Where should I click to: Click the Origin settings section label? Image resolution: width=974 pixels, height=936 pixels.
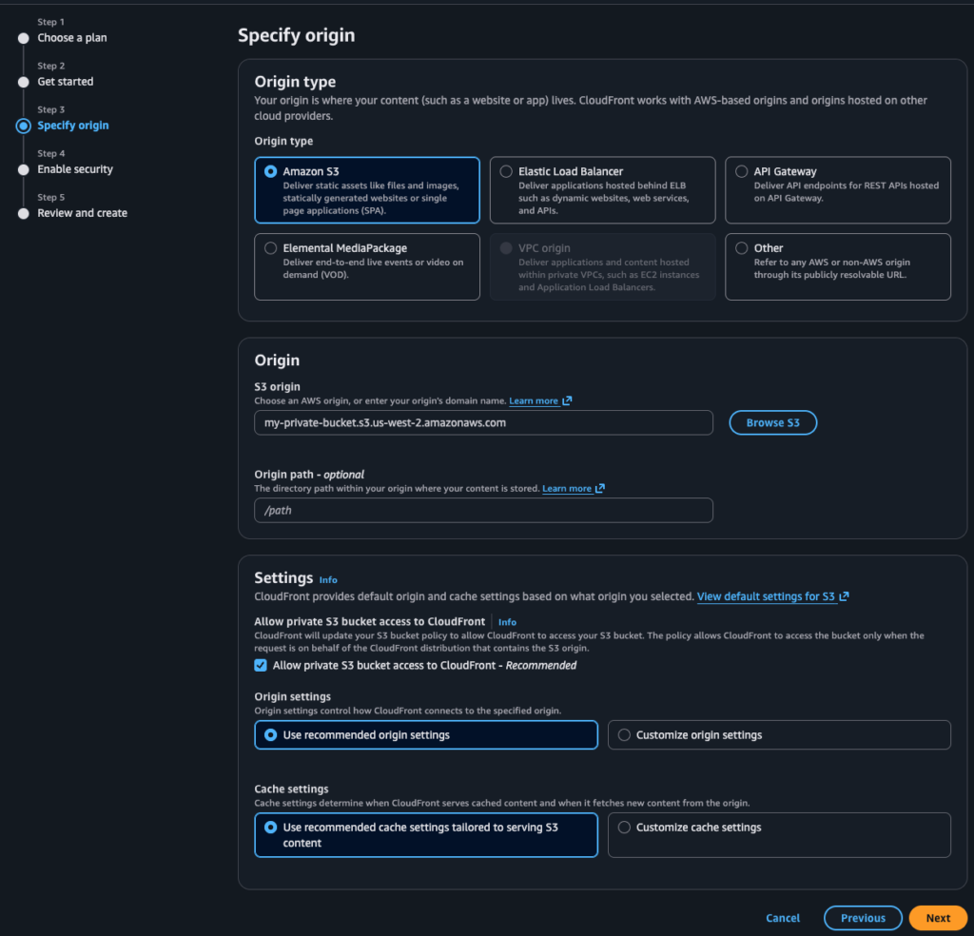coord(293,696)
